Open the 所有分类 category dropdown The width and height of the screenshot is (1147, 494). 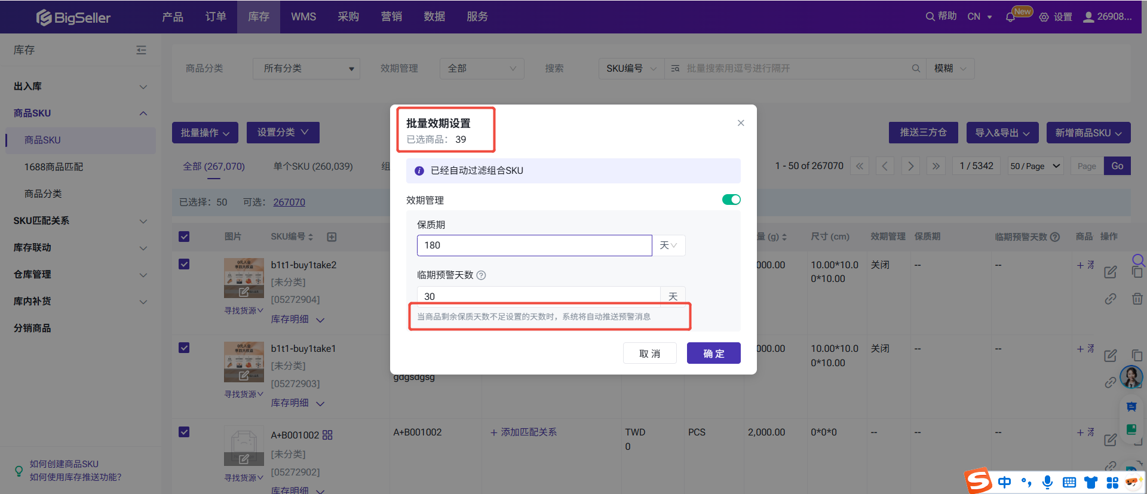point(306,69)
